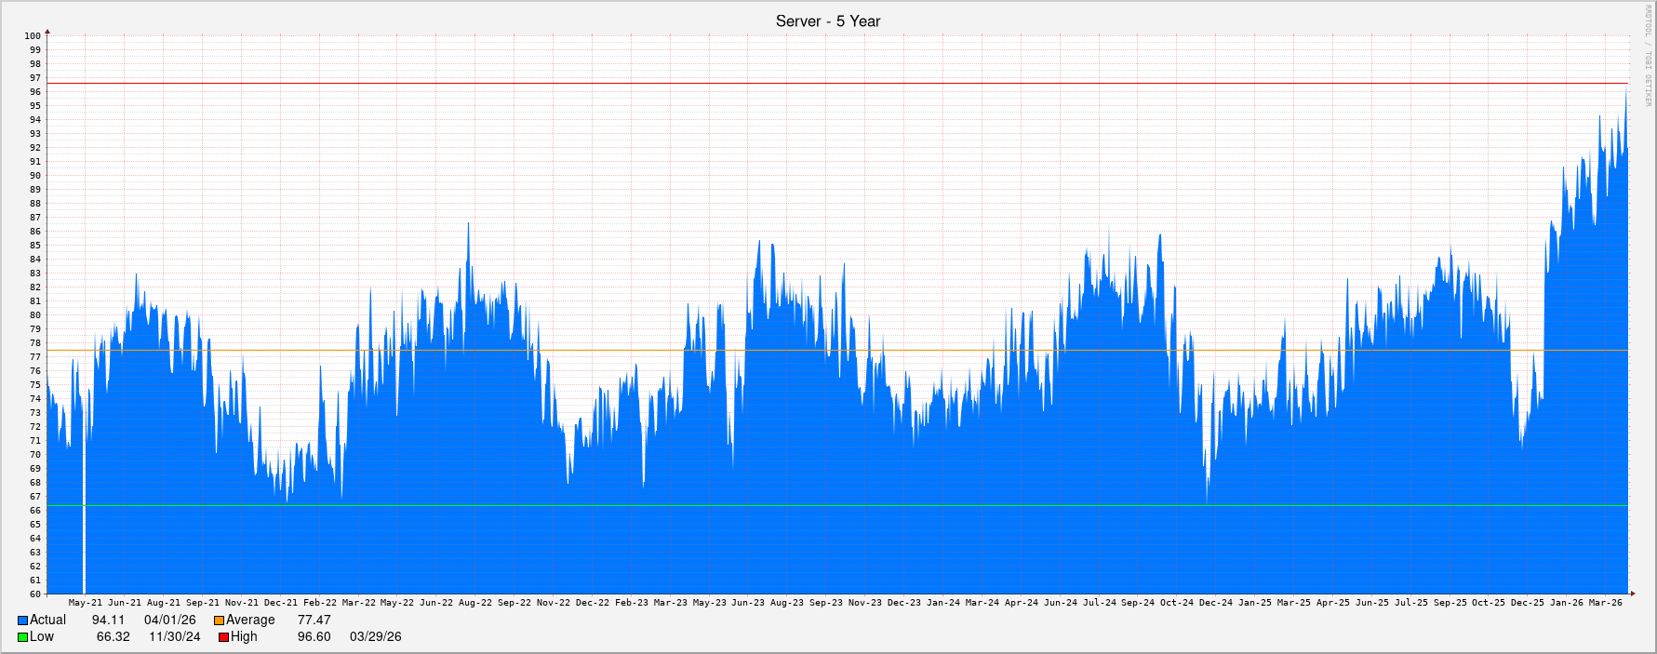The width and height of the screenshot is (1657, 654).
Task: Select the May-21 label on the time axis
Action: click(x=86, y=603)
